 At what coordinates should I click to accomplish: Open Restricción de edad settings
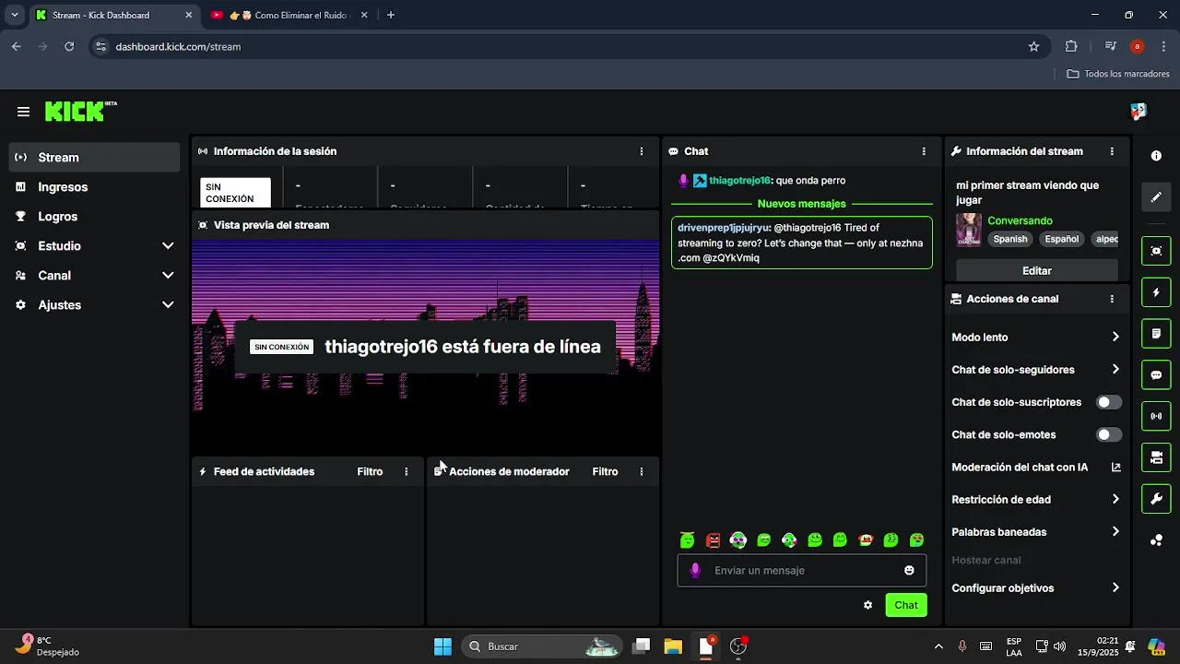(x=1036, y=500)
